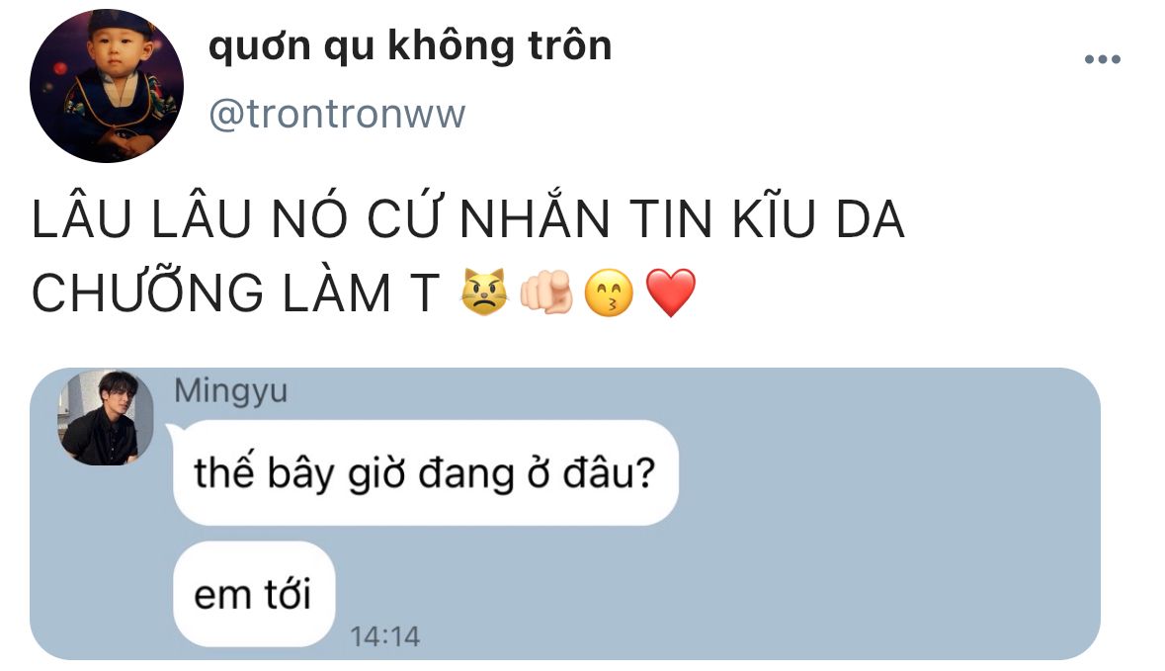This screenshot has width=1165, height=671.
Task: Open the @trontronww handle link
Action: click(x=337, y=114)
